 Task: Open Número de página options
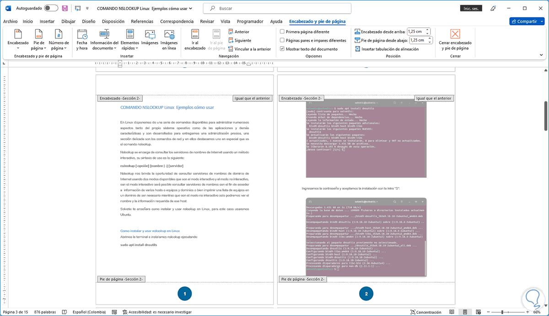(59, 39)
